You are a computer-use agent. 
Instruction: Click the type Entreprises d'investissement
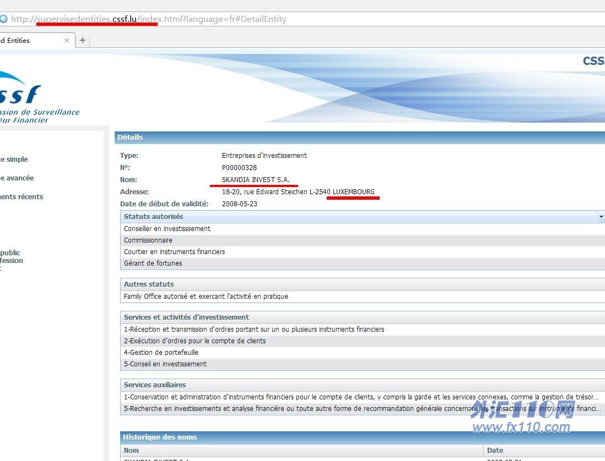264,155
